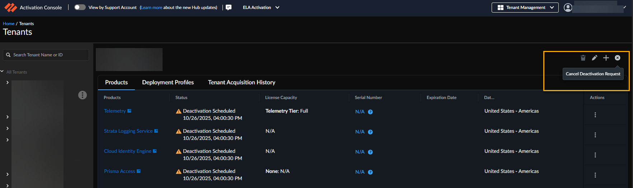Click the Learn more link

[151, 8]
